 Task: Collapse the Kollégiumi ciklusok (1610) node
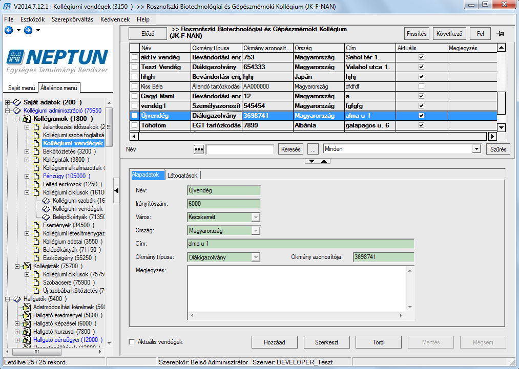click(x=27, y=192)
